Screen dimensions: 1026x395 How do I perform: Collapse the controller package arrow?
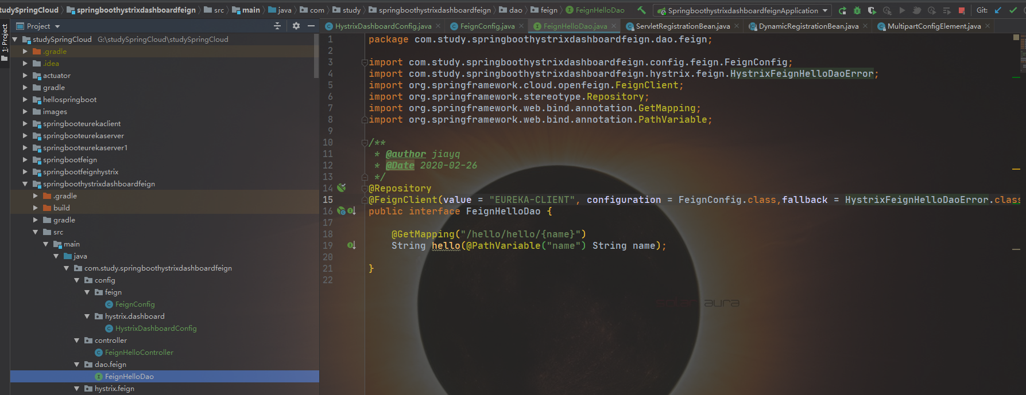(77, 341)
